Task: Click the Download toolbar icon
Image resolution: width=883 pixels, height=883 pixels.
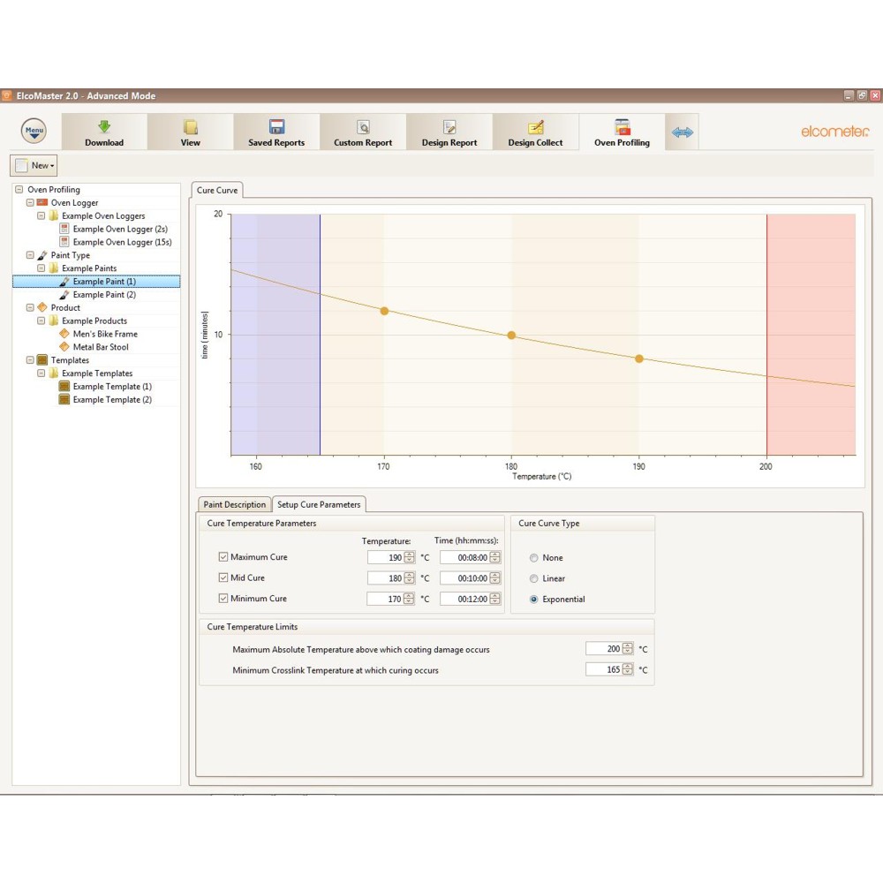Action: tap(104, 126)
